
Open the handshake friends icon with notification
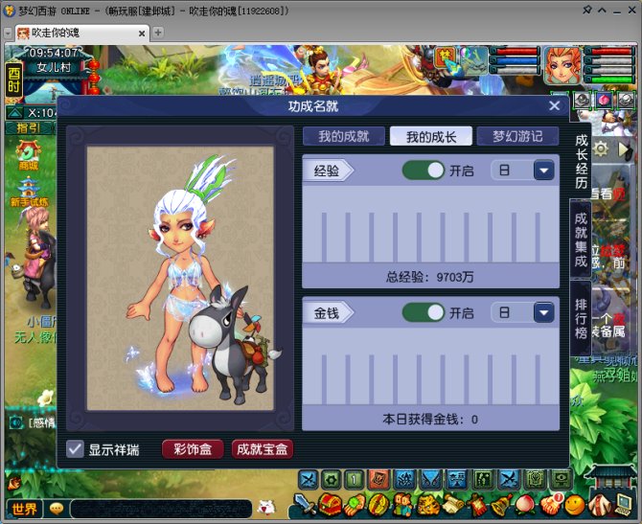pyautogui.click(x=550, y=504)
